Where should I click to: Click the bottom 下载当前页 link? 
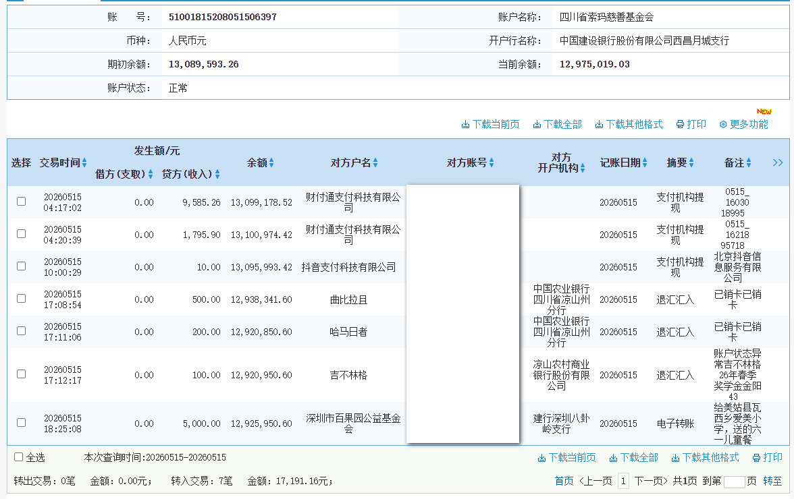click(566, 458)
